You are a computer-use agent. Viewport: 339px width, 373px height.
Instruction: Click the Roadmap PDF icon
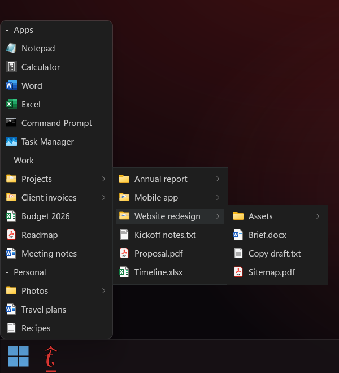[11, 235]
